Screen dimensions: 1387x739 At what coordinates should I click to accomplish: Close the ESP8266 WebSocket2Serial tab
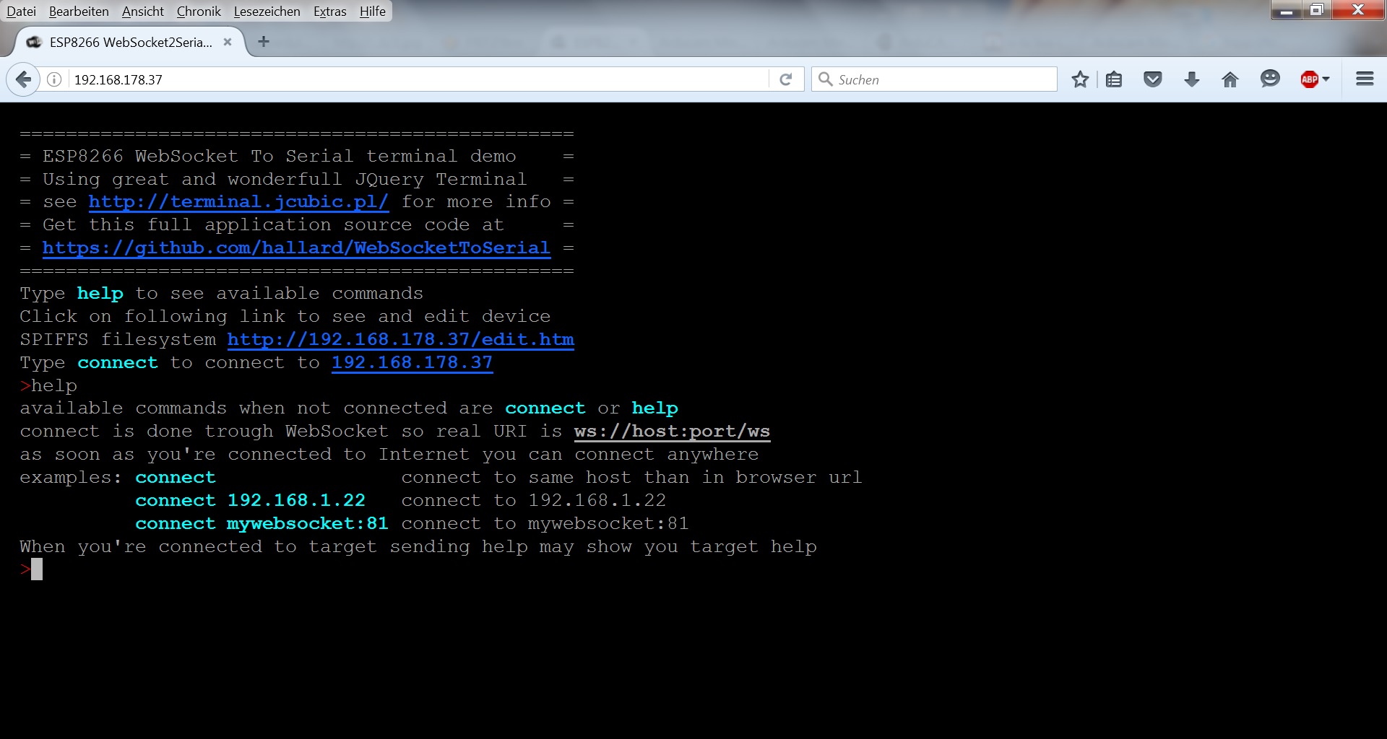click(x=228, y=42)
